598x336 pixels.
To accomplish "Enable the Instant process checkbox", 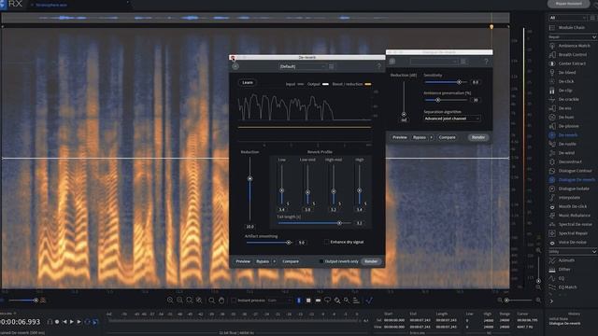I will tap(234, 301).
